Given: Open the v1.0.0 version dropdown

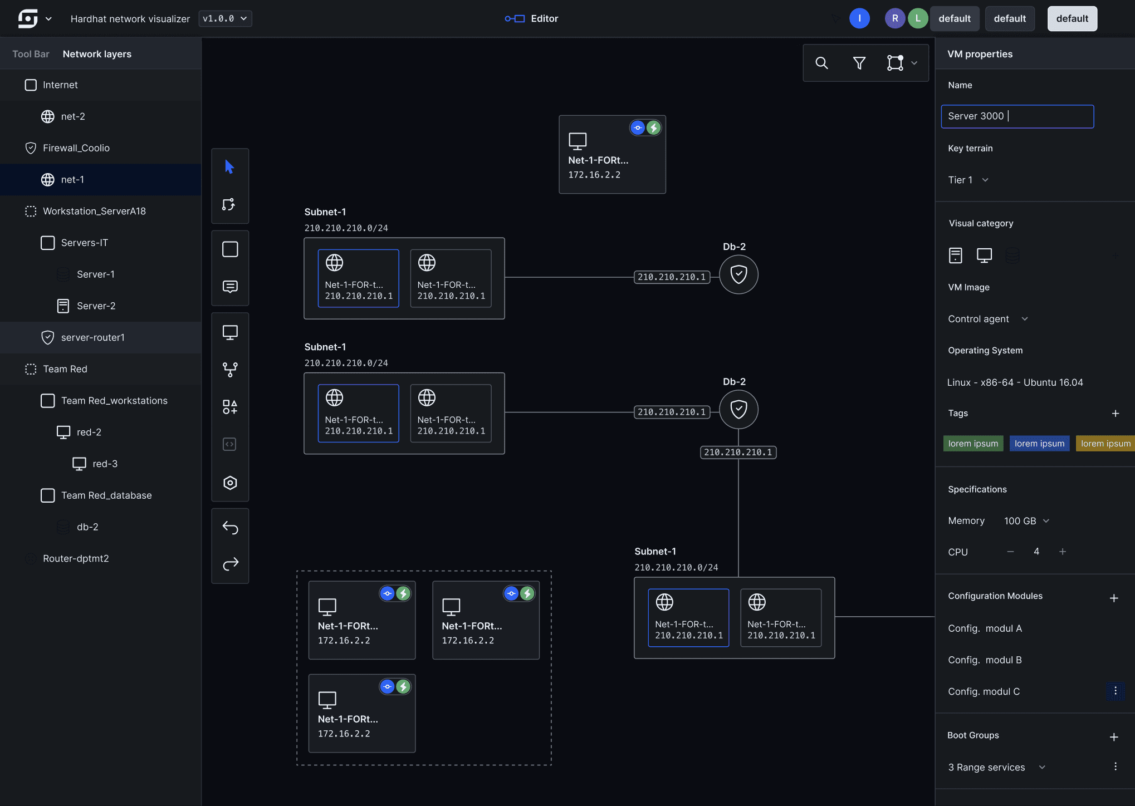Looking at the screenshot, I should 225,18.
